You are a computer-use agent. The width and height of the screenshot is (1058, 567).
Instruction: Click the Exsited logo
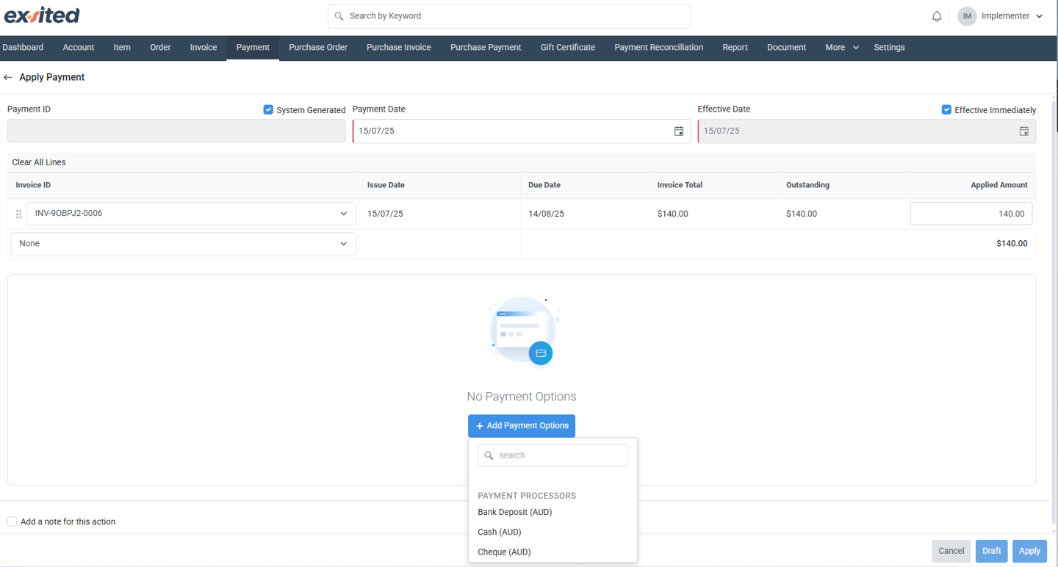pyautogui.click(x=42, y=15)
